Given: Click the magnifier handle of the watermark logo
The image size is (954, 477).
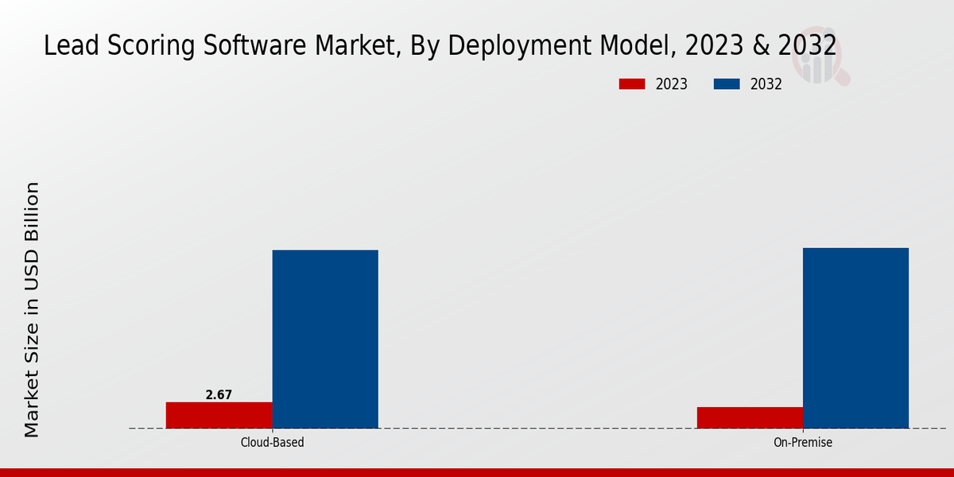Looking at the screenshot, I should 843,78.
